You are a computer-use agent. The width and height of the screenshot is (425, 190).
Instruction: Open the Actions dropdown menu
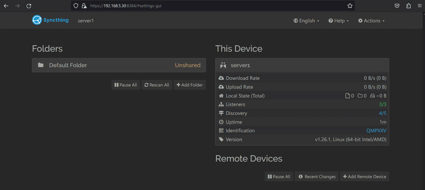(371, 21)
